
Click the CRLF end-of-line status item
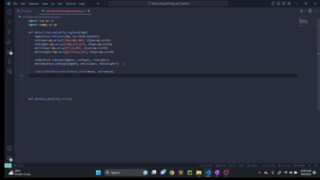(x=241, y=165)
